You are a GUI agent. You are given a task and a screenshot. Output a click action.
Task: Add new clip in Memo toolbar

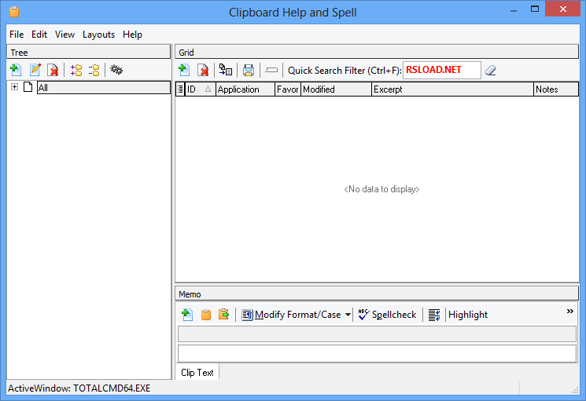point(187,315)
